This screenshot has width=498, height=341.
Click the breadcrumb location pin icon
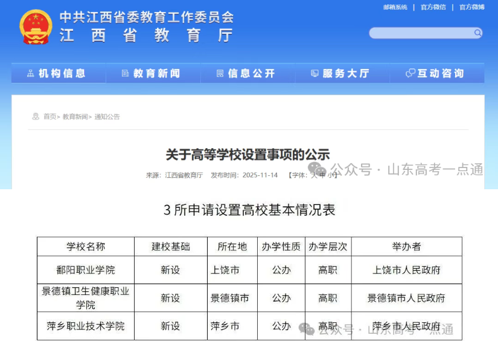coord(36,117)
